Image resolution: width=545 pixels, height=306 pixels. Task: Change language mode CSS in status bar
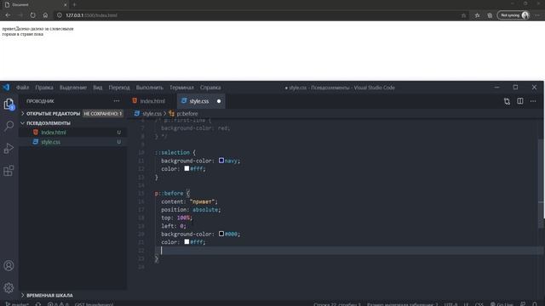pyautogui.click(x=479, y=304)
